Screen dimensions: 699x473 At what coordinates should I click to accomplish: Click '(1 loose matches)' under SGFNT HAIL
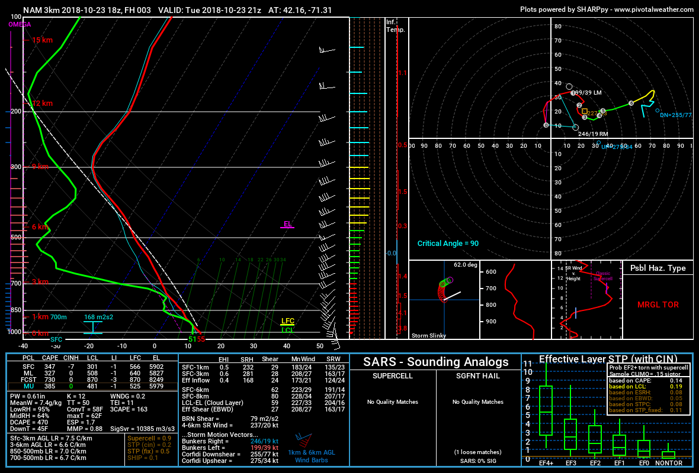point(478,452)
